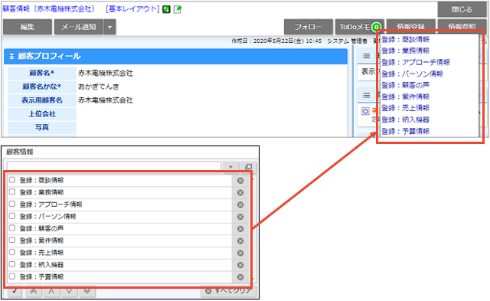Open the lower hamburger menu in the right panel
The width and height of the screenshot is (490, 301).
(366, 95)
